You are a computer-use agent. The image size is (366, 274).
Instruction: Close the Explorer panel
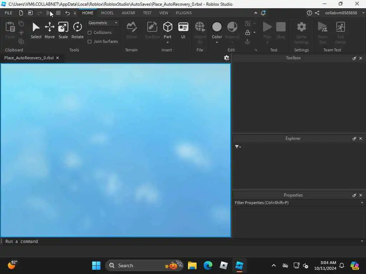point(361,138)
